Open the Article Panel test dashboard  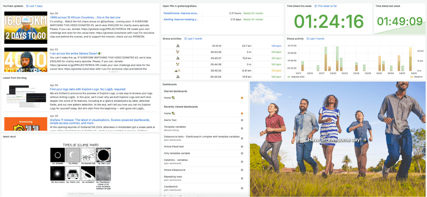click(x=174, y=147)
